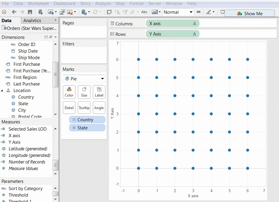Open the Server menu
Screen dimensions: 279x202
pos(155,4)
